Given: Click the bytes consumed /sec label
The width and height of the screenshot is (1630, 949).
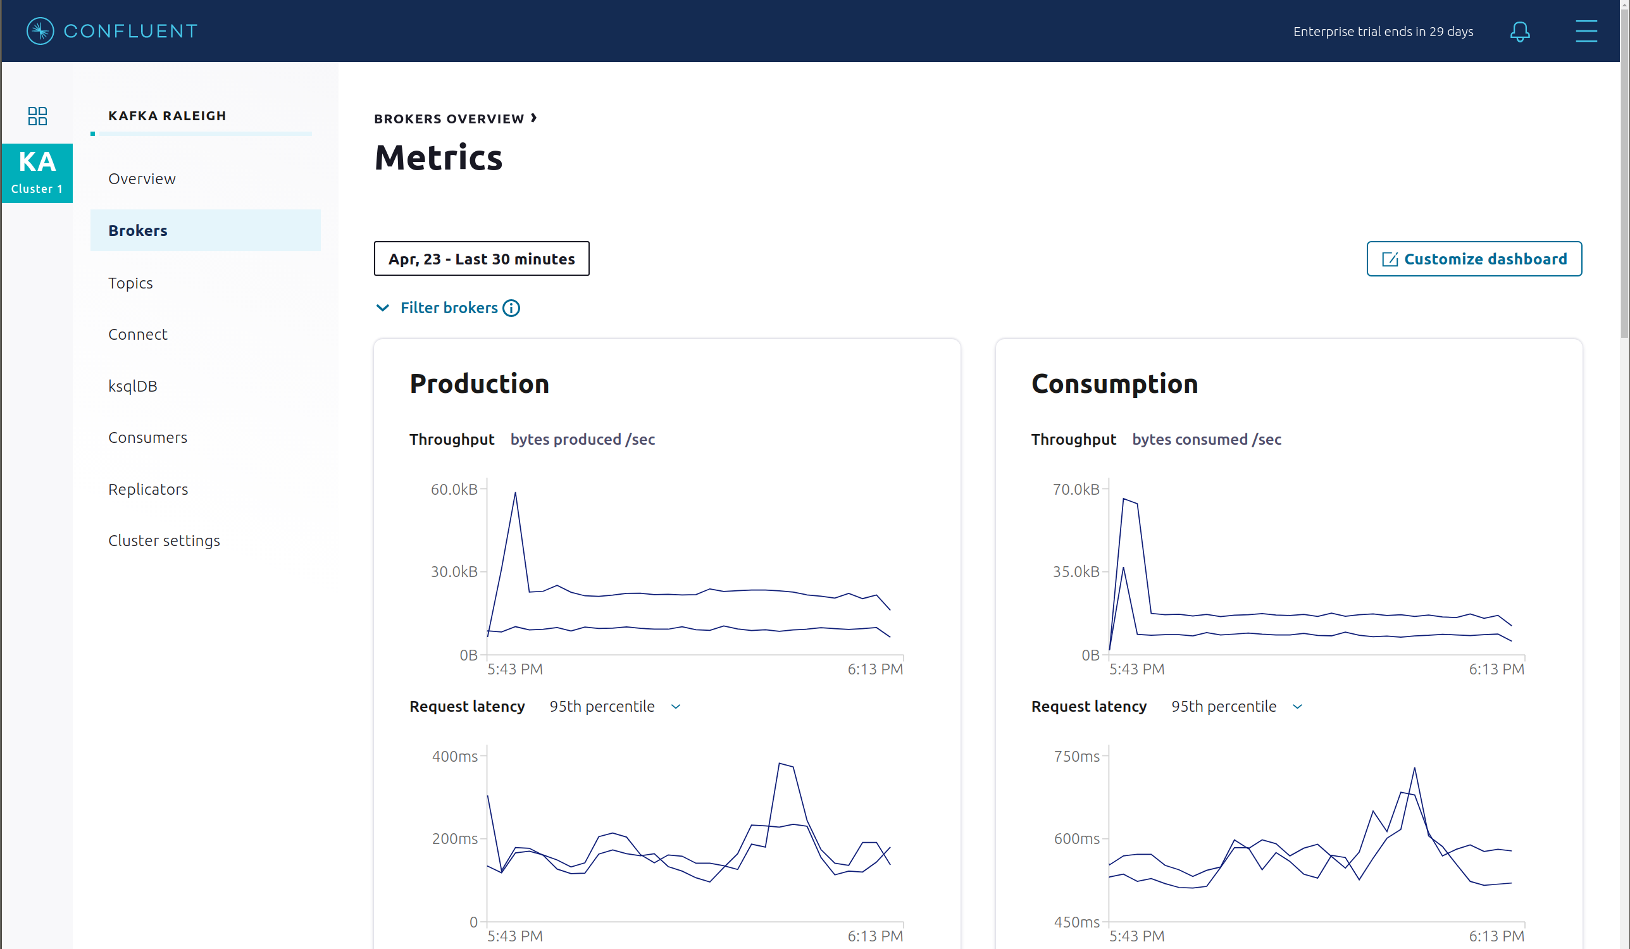Looking at the screenshot, I should 1206,439.
